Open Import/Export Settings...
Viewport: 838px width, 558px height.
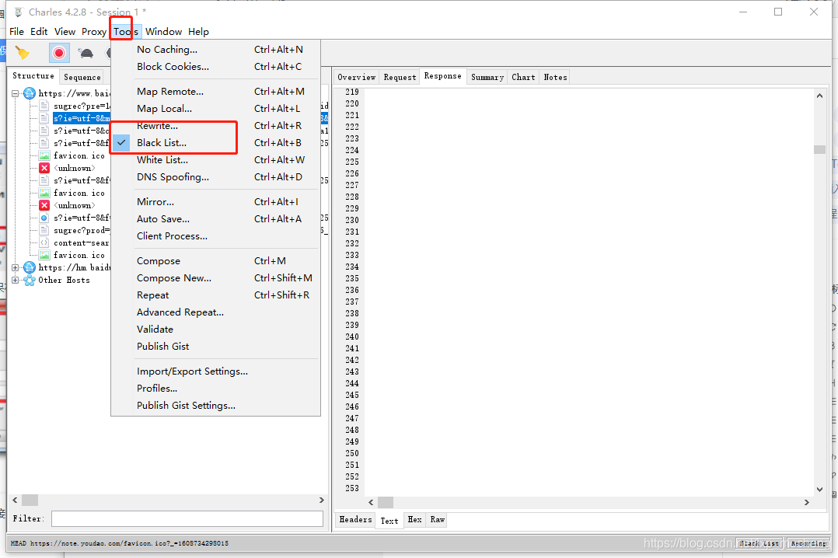(x=215, y=371)
